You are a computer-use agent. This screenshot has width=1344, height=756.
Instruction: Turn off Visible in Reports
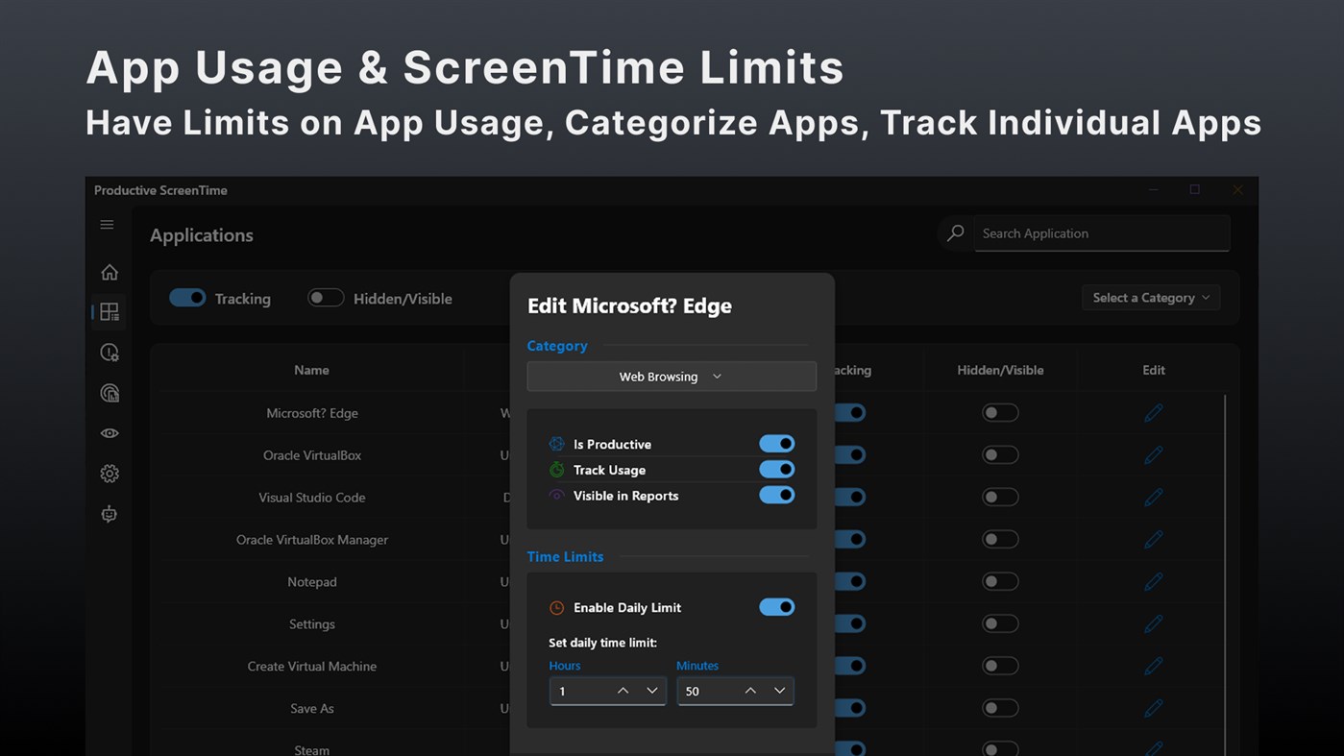(777, 495)
